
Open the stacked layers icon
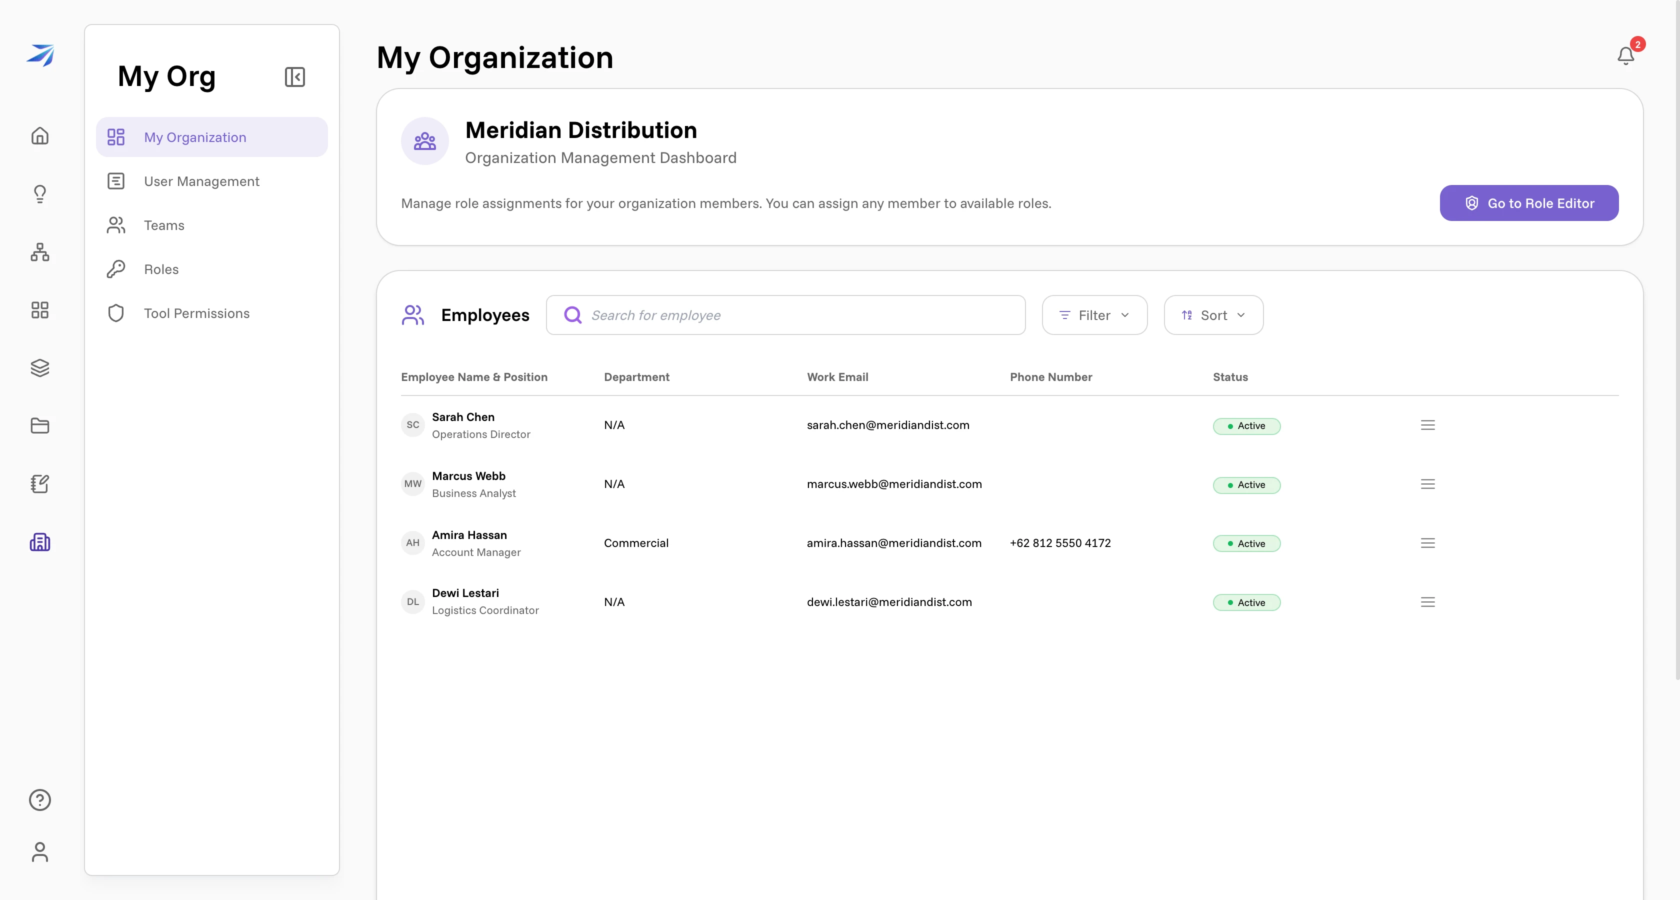pyautogui.click(x=40, y=368)
